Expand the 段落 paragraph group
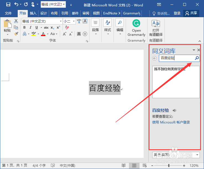 click(x=95, y=27)
